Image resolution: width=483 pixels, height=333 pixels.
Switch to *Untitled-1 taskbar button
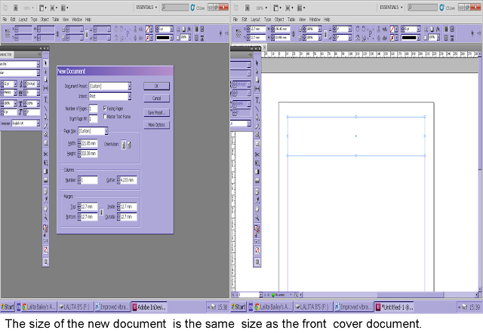click(394, 307)
